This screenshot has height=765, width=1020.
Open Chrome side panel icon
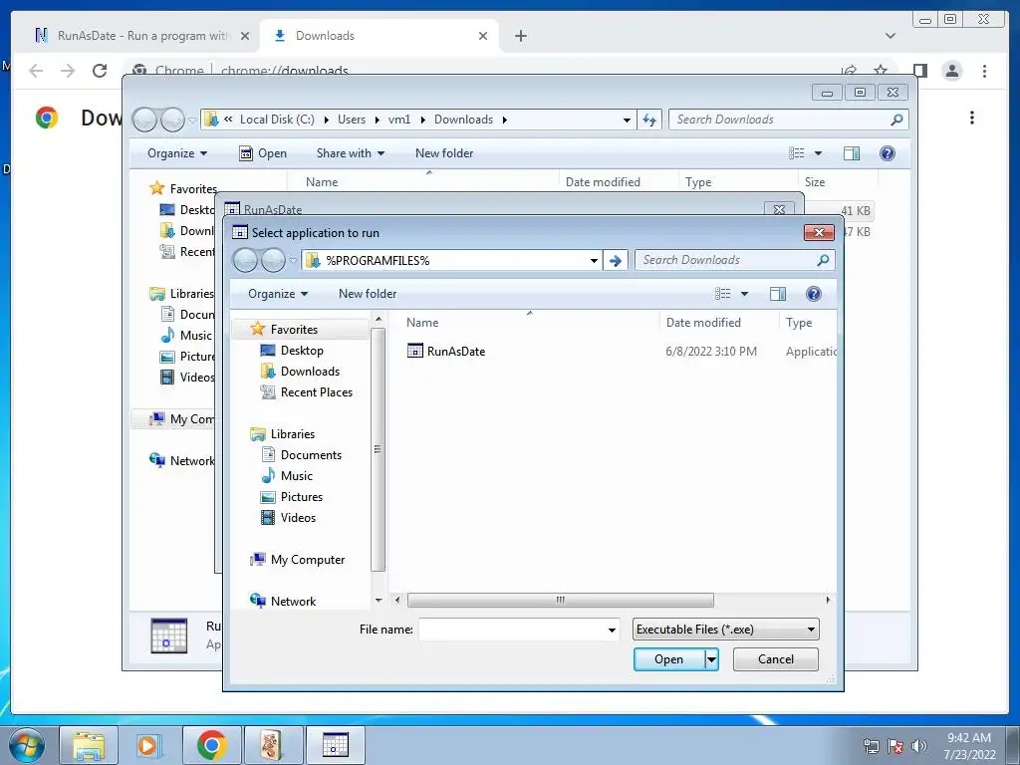[919, 71]
